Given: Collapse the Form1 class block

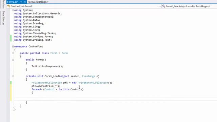Looking at the screenshot, I should (x=13, y=53).
